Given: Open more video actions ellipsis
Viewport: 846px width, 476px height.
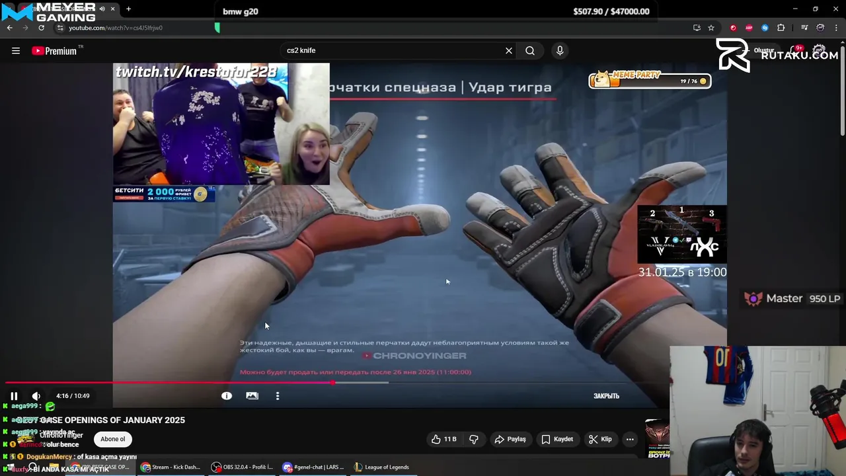Looking at the screenshot, I should click(630, 439).
